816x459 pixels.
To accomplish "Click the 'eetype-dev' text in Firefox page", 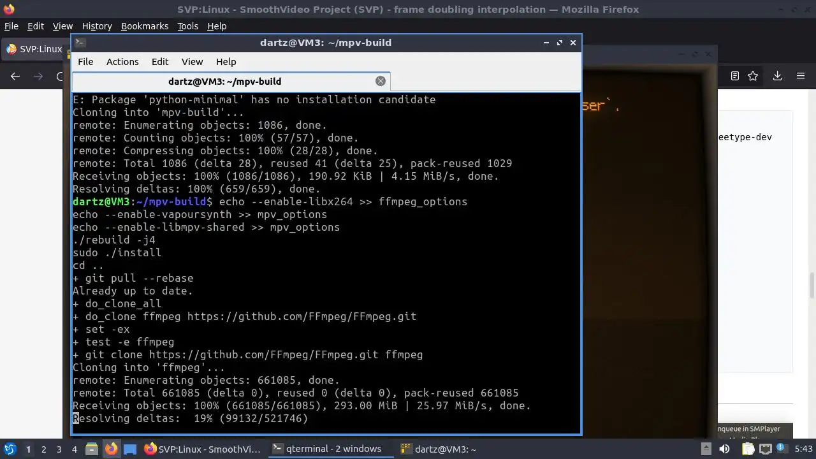I will coord(745,137).
